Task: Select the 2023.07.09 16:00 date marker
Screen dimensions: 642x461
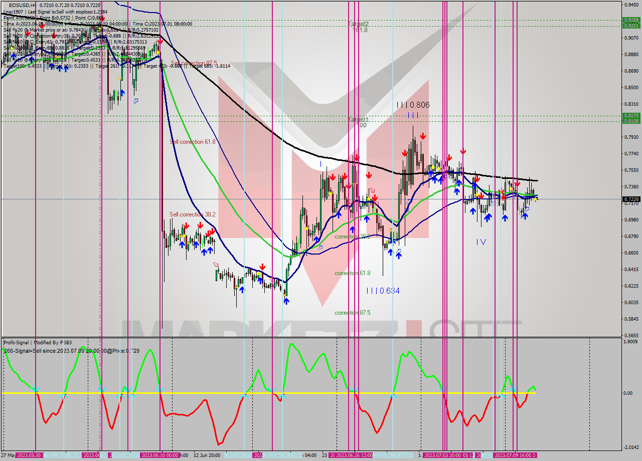Action: click(515, 455)
